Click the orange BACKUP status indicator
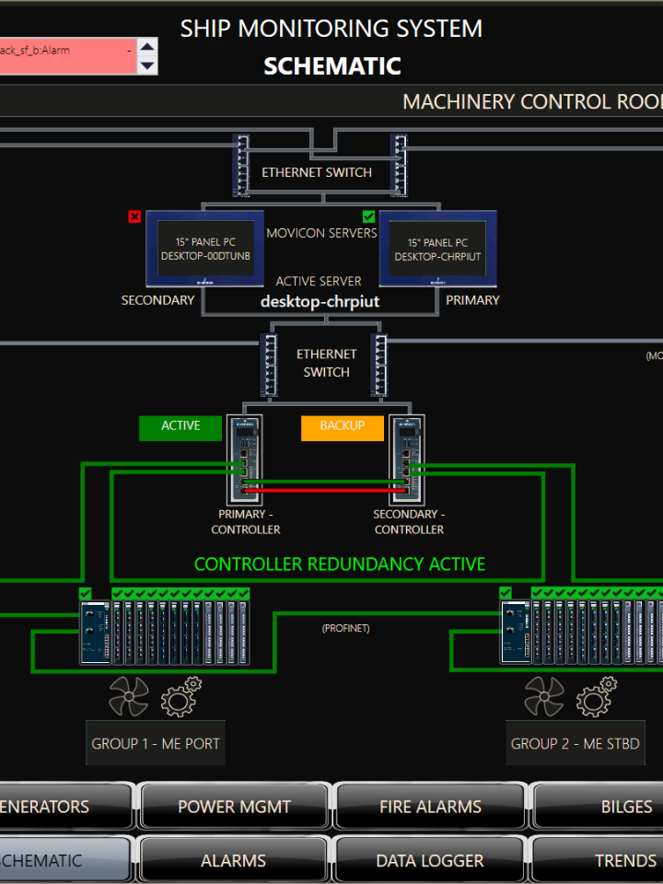The height and width of the screenshot is (884, 663). (343, 427)
